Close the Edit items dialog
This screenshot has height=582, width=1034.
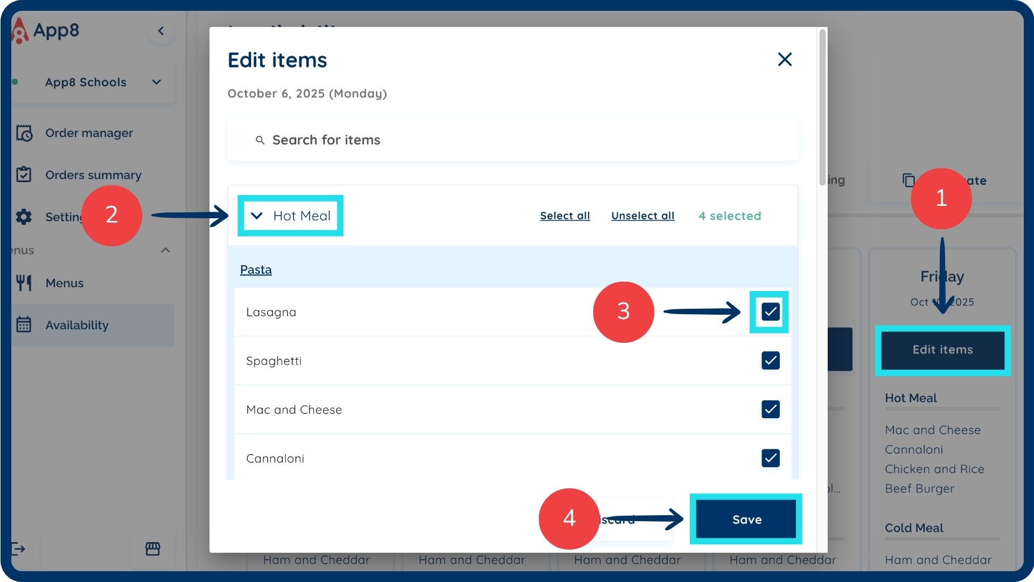[x=785, y=59]
